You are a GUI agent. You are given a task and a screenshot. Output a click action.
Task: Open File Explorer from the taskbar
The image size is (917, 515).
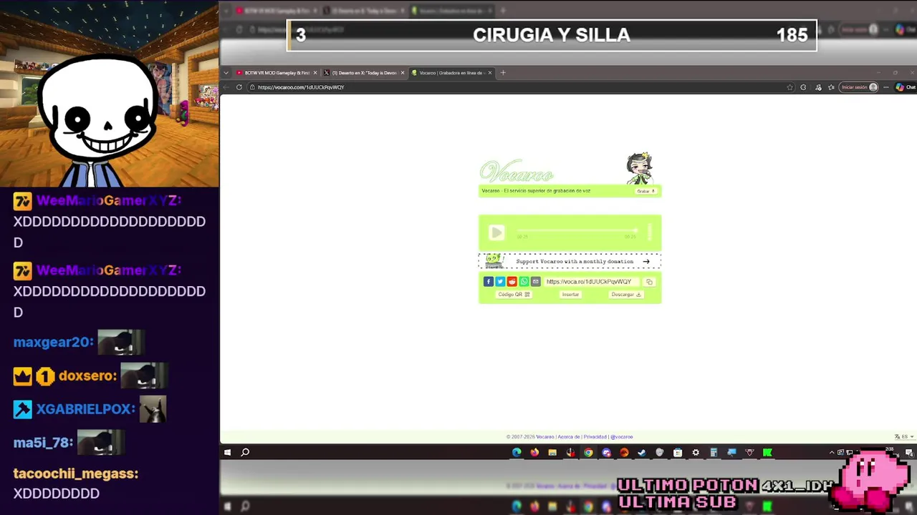point(552,452)
